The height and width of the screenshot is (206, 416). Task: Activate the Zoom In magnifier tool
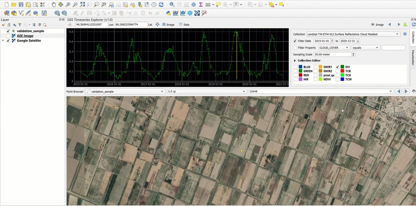68,5
